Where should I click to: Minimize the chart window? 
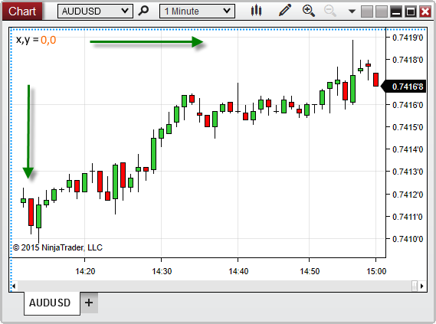pos(396,11)
